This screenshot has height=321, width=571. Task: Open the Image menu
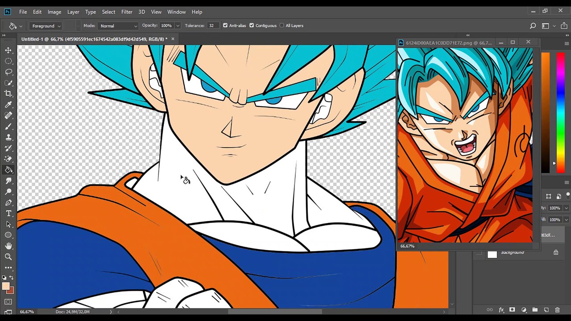[x=54, y=12]
